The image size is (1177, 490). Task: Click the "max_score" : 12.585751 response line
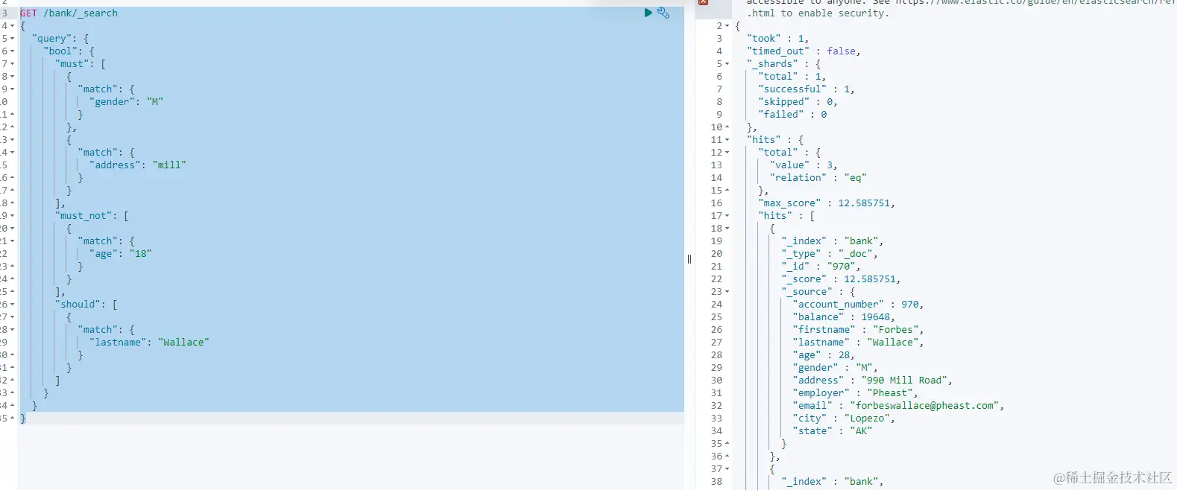point(827,203)
